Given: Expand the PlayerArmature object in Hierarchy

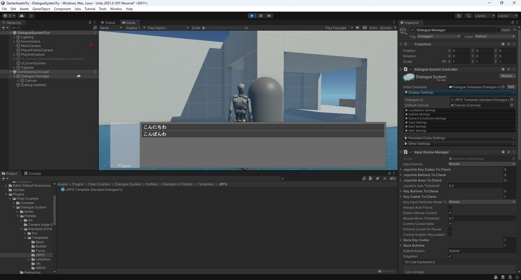Looking at the screenshot, I should (x=14, y=54).
